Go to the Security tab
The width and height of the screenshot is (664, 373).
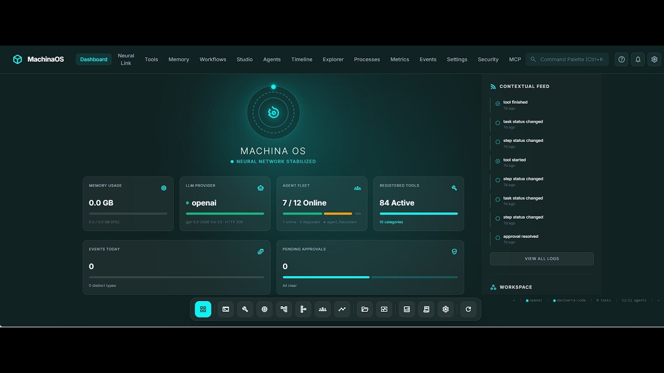pyautogui.click(x=488, y=60)
